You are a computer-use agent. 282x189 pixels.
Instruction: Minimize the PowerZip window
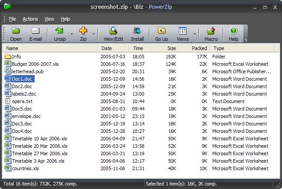tap(255, 7)
